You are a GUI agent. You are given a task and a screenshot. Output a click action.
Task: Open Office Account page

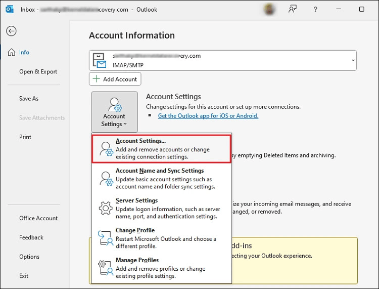coord(38,218)
